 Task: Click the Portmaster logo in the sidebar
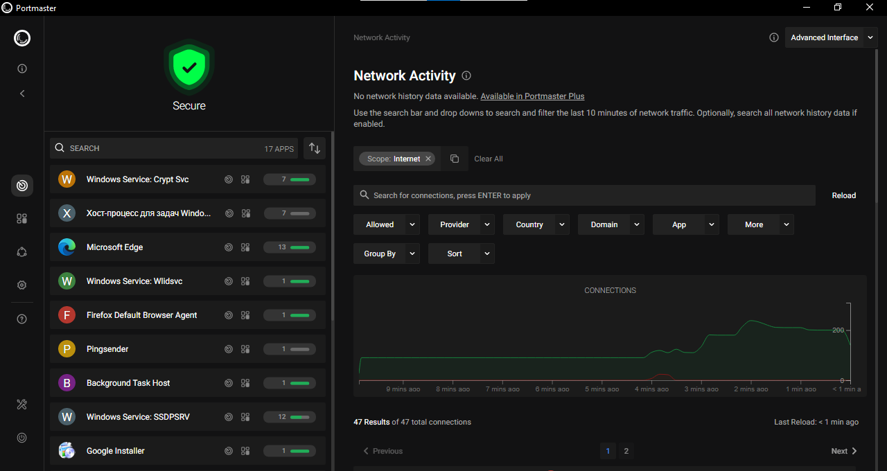point(22,38)
